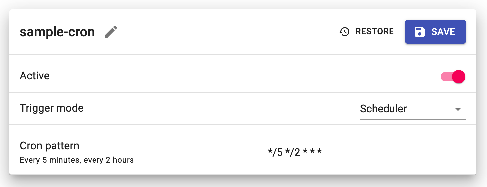The width and height of the screenshot is (487, 187).
Task: Click the history clock icon beside RESTORE
Action: click(344, 32)
